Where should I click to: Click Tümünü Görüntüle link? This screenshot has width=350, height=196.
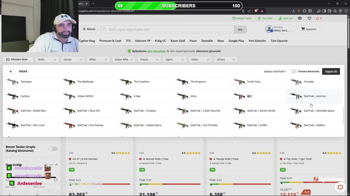click(309, 72)
